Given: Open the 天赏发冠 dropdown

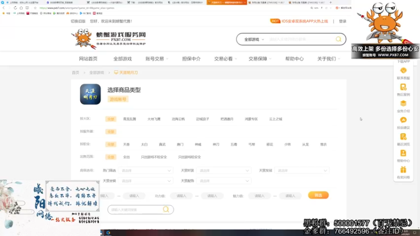Looking at the screenshot, I should [x=301, y=170].
